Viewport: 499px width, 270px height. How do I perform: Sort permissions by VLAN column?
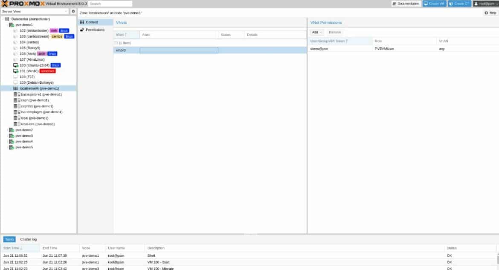click(x=467, y=41)
